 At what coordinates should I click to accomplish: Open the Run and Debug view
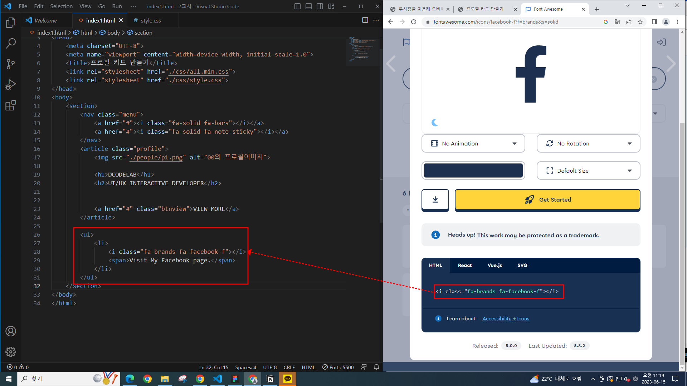(x=11, y=85)
